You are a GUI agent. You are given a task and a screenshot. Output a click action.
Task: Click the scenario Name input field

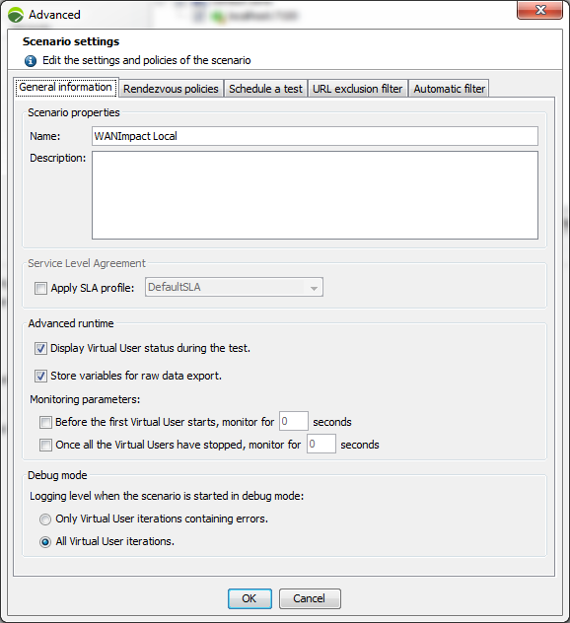click(x=315, y=136)
